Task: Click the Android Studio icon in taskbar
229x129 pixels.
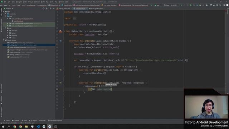Action: pos(50,126)
